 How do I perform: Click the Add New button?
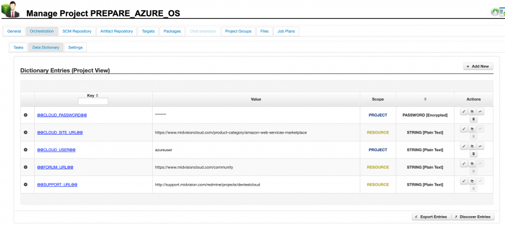point(478,66)
